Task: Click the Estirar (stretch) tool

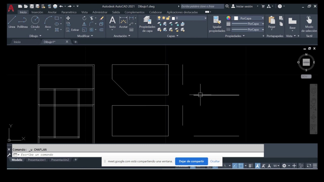Action: pyautogui.click(x=73, y=30)
